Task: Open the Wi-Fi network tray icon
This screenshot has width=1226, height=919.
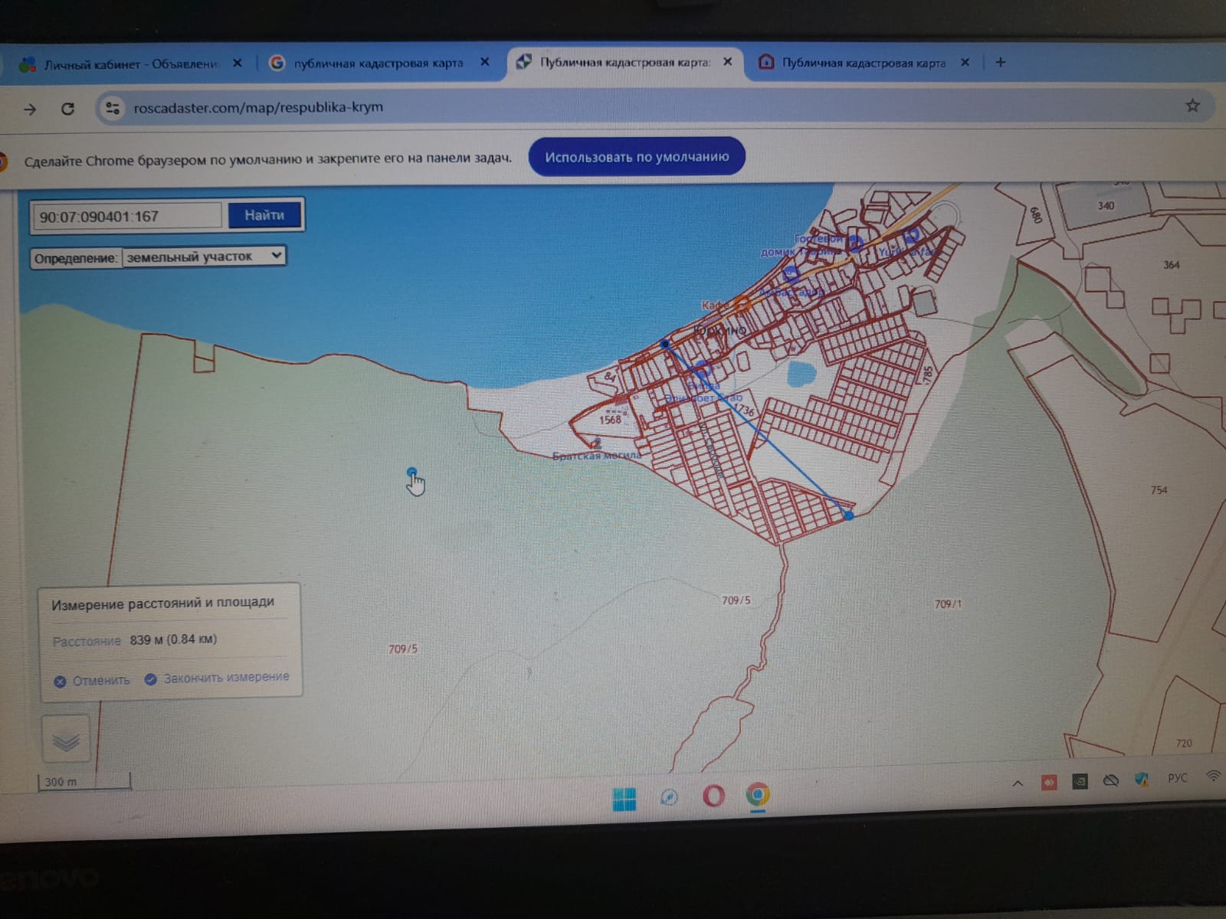Action: pos(1213,777)
